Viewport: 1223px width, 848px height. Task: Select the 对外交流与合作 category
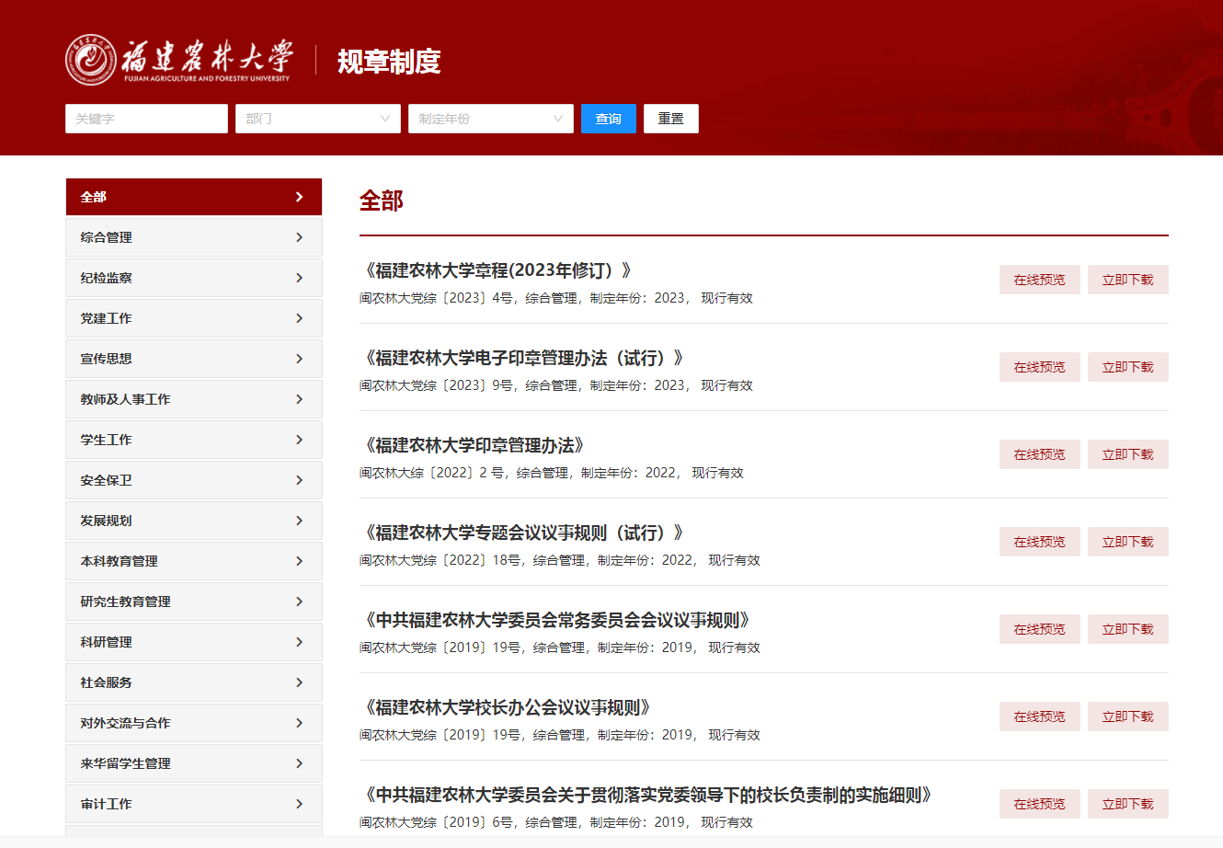pos(194,723)
